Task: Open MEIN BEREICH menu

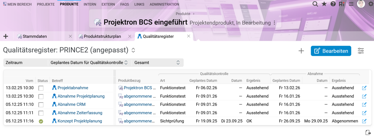Action: pyautogui.click(x=17, y=4)
